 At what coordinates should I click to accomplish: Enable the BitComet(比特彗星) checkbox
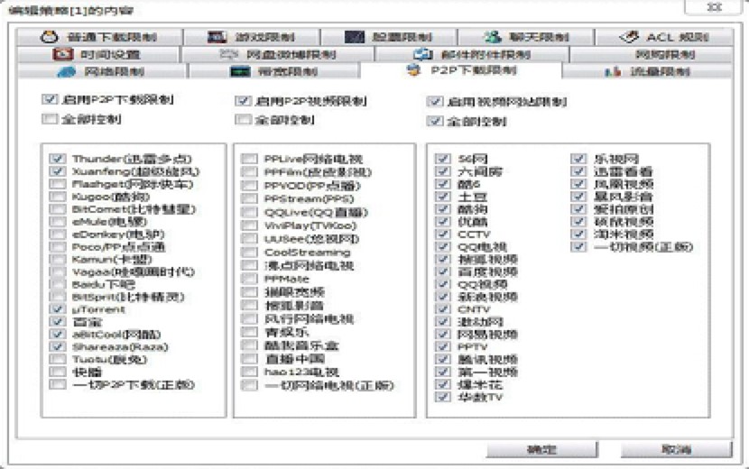58,209
